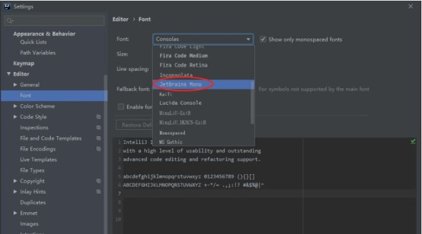
Task: Expand the Code Style node
Action: click(x=15, y=117)
